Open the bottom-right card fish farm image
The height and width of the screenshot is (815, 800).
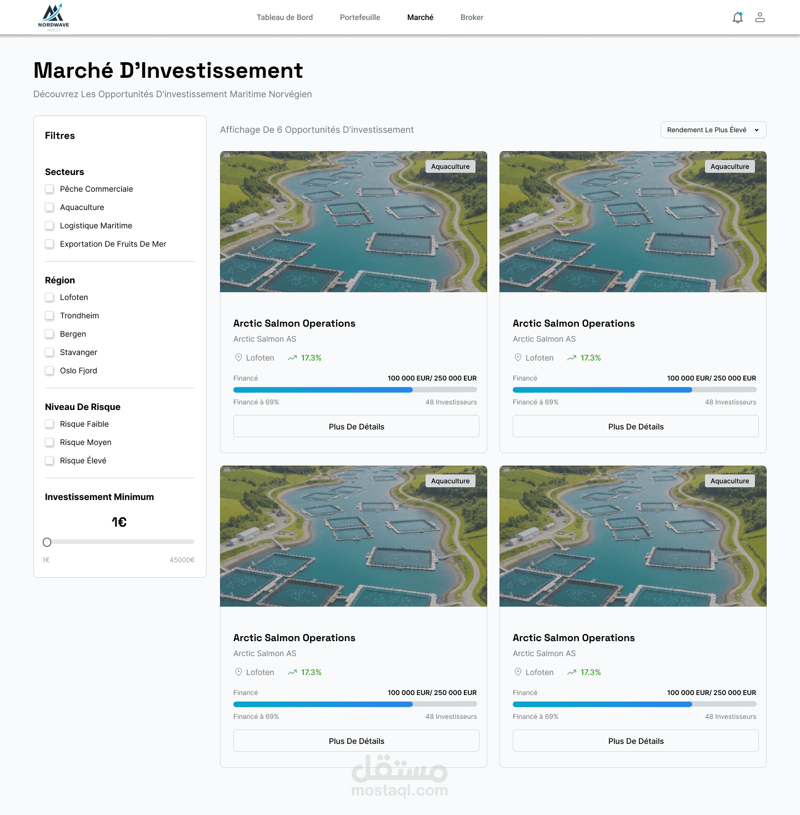[633, 536]
